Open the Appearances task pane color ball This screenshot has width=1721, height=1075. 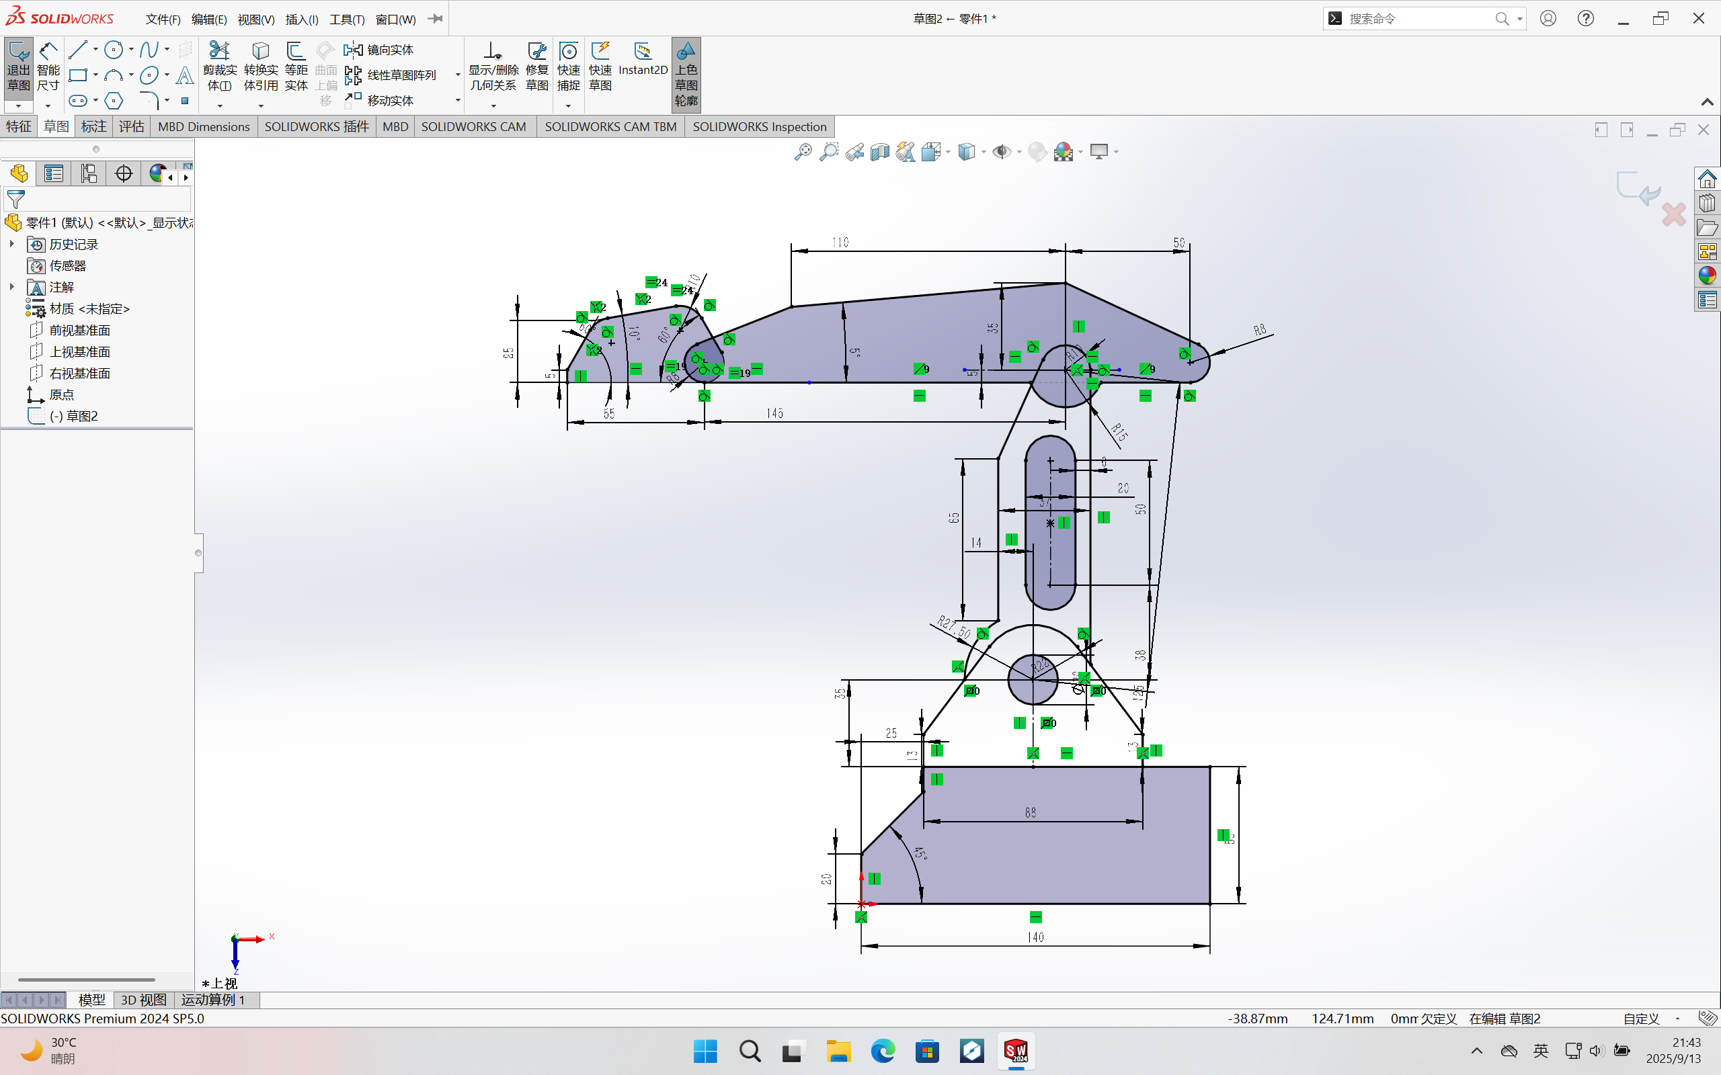coord(1707,275)
